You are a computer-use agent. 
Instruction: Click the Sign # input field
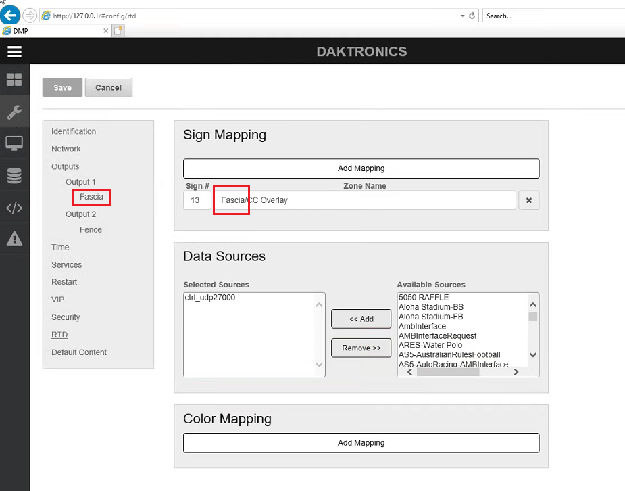[x=197, y=200]
